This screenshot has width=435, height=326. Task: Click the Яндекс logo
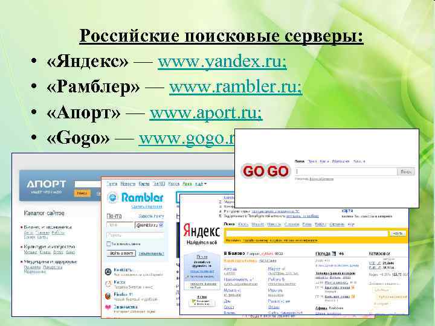pyautogui.click(x=202, y=231)
